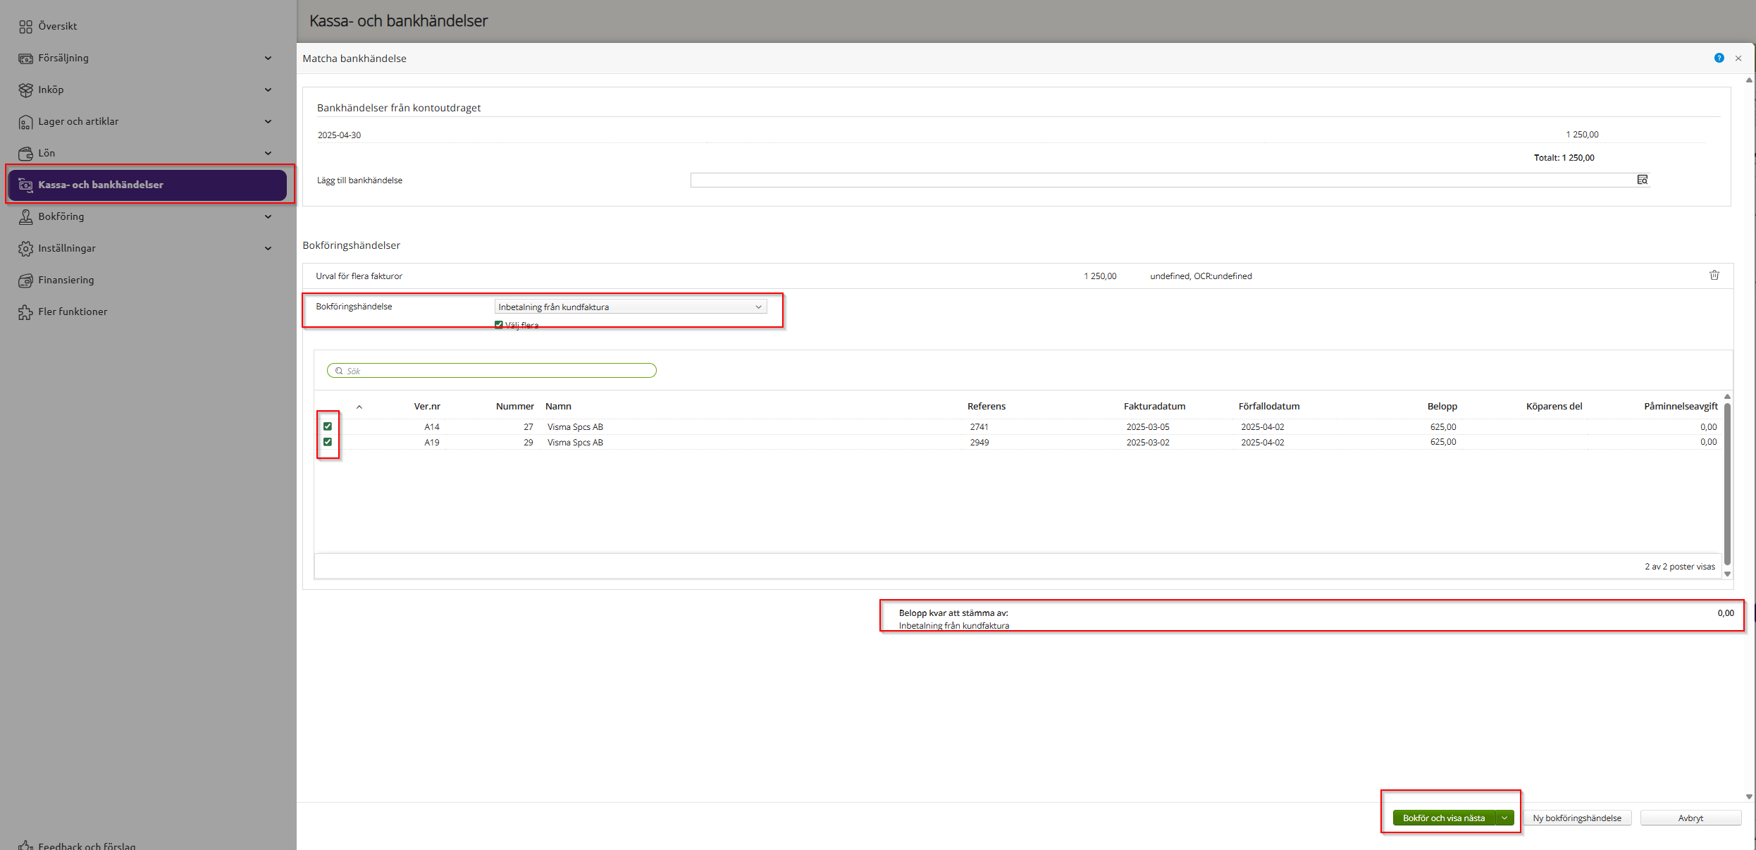Uncheck the checkbox for invoice A19
The width and height of the screenshot is (1756, 850).
328,442
